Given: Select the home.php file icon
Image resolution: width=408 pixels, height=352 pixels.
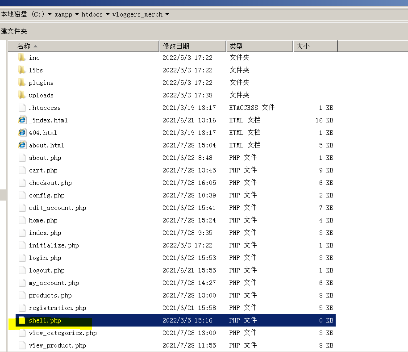Looking at the screenshot, I should click(x=22, y=220).
